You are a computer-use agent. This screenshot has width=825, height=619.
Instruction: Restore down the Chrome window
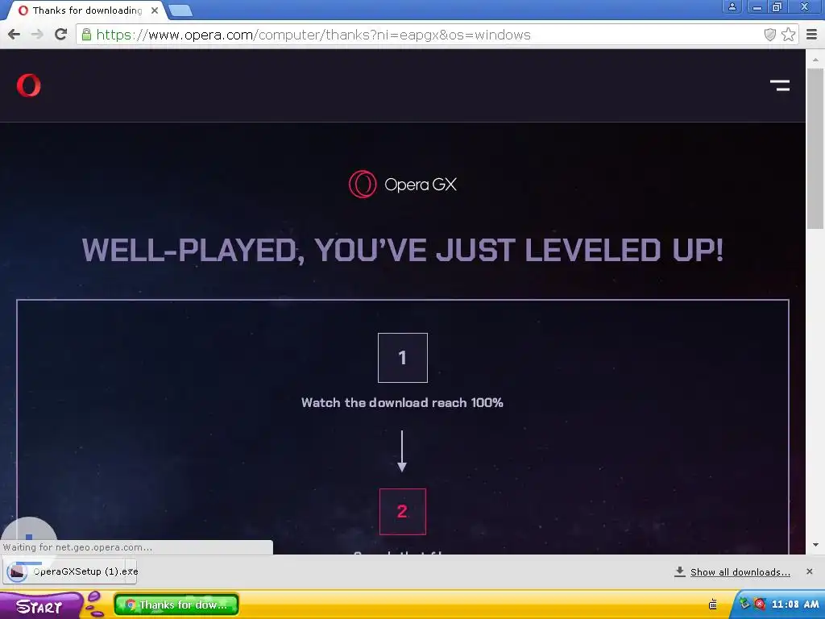click(777, 6)
